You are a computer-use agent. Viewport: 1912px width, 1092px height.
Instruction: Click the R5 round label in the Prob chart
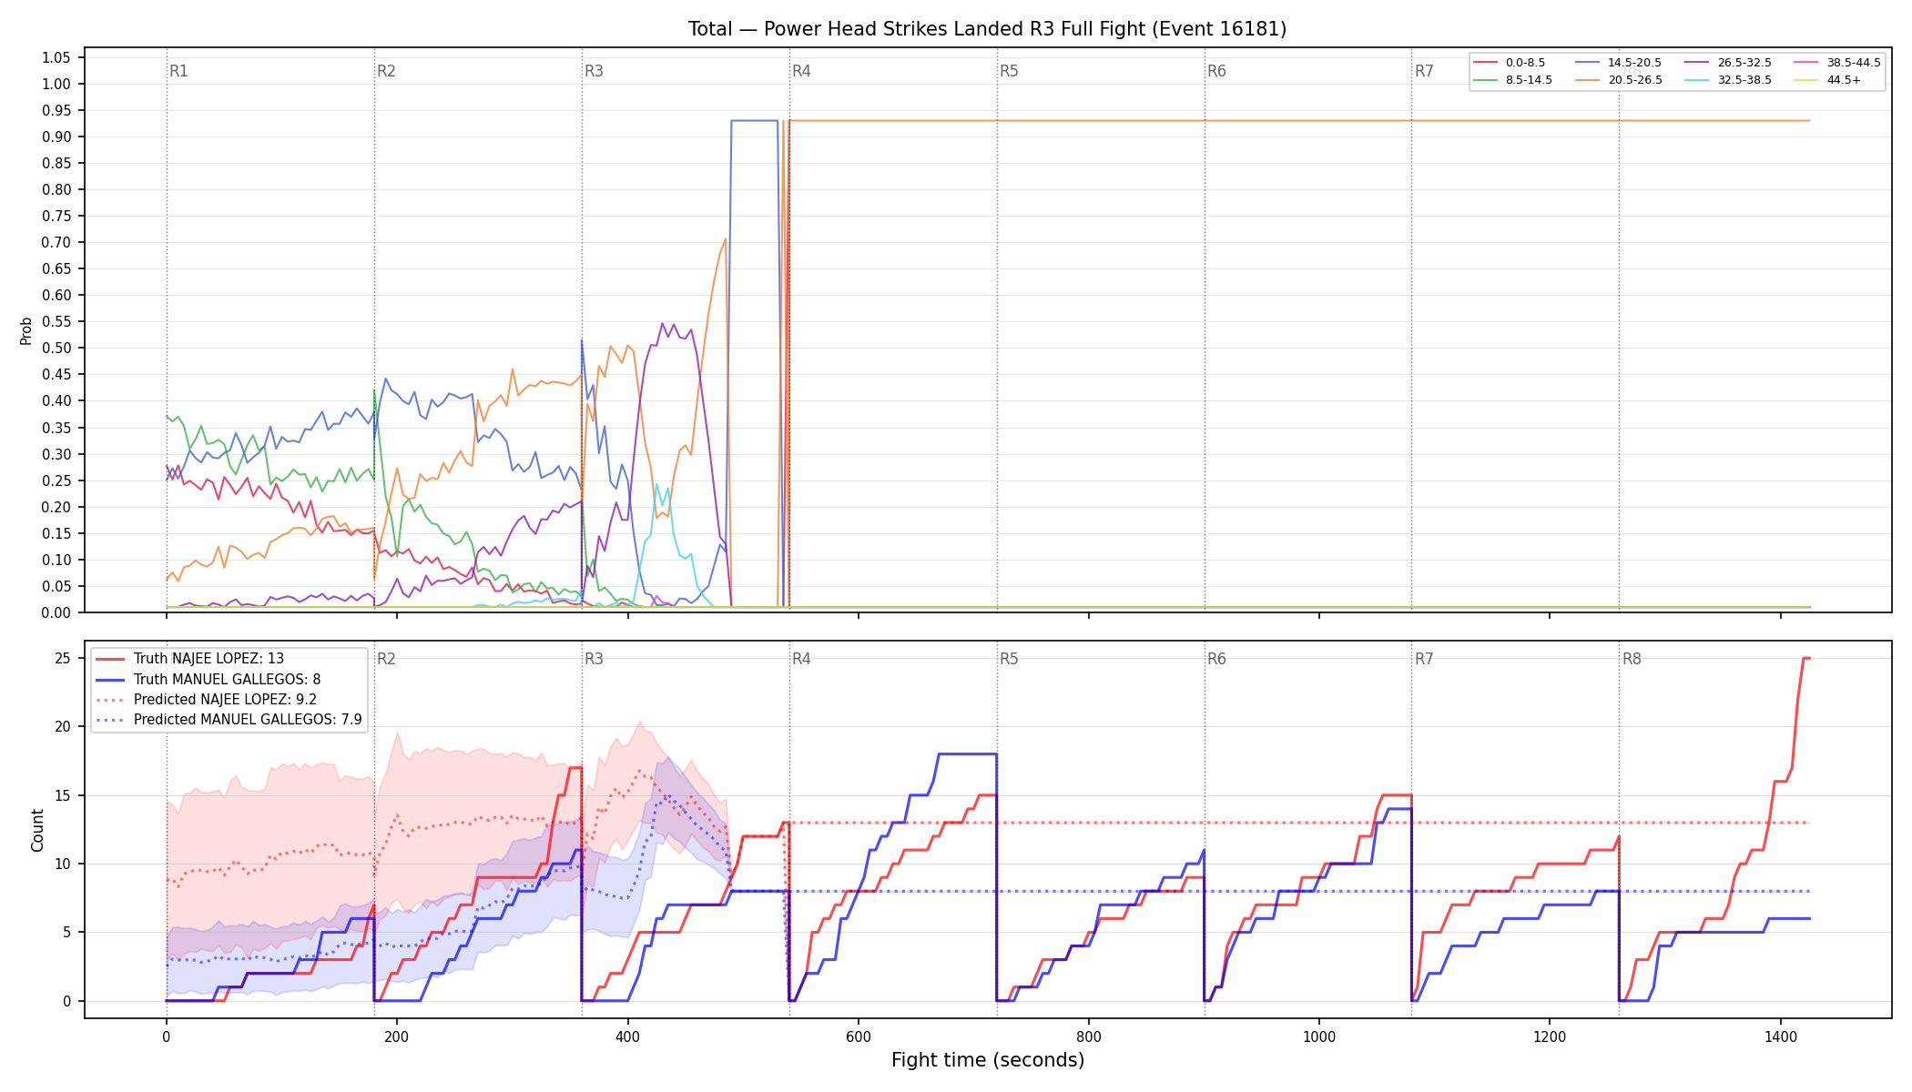[x=1009, y=71]
